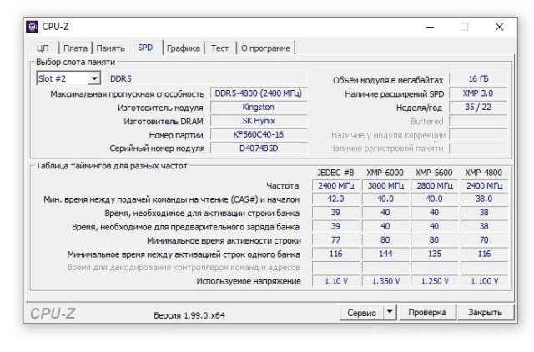
Task: Minimize the CPU-Z window
Action: coord(430,27)
